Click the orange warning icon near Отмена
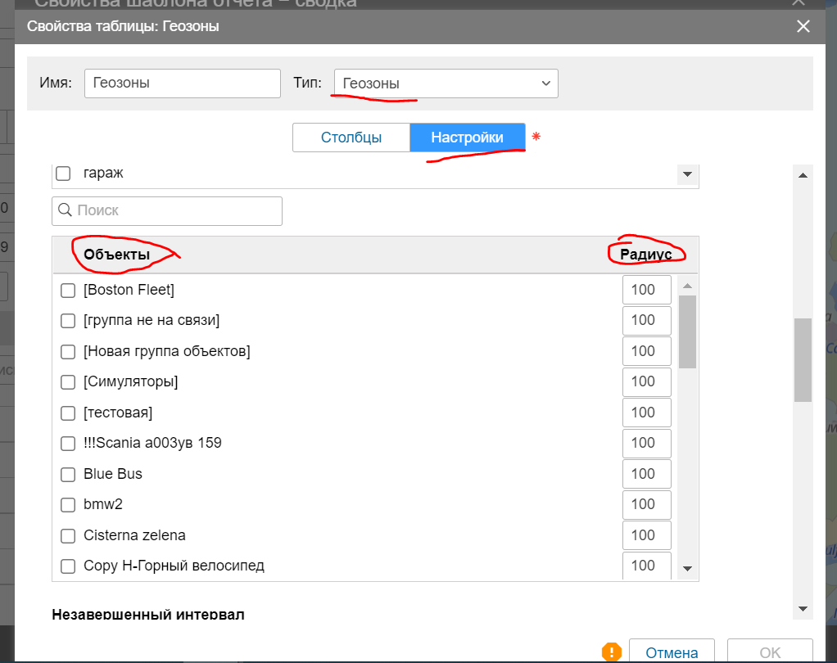The height and width of the screenshot is (663, 837). coord(611,652)
